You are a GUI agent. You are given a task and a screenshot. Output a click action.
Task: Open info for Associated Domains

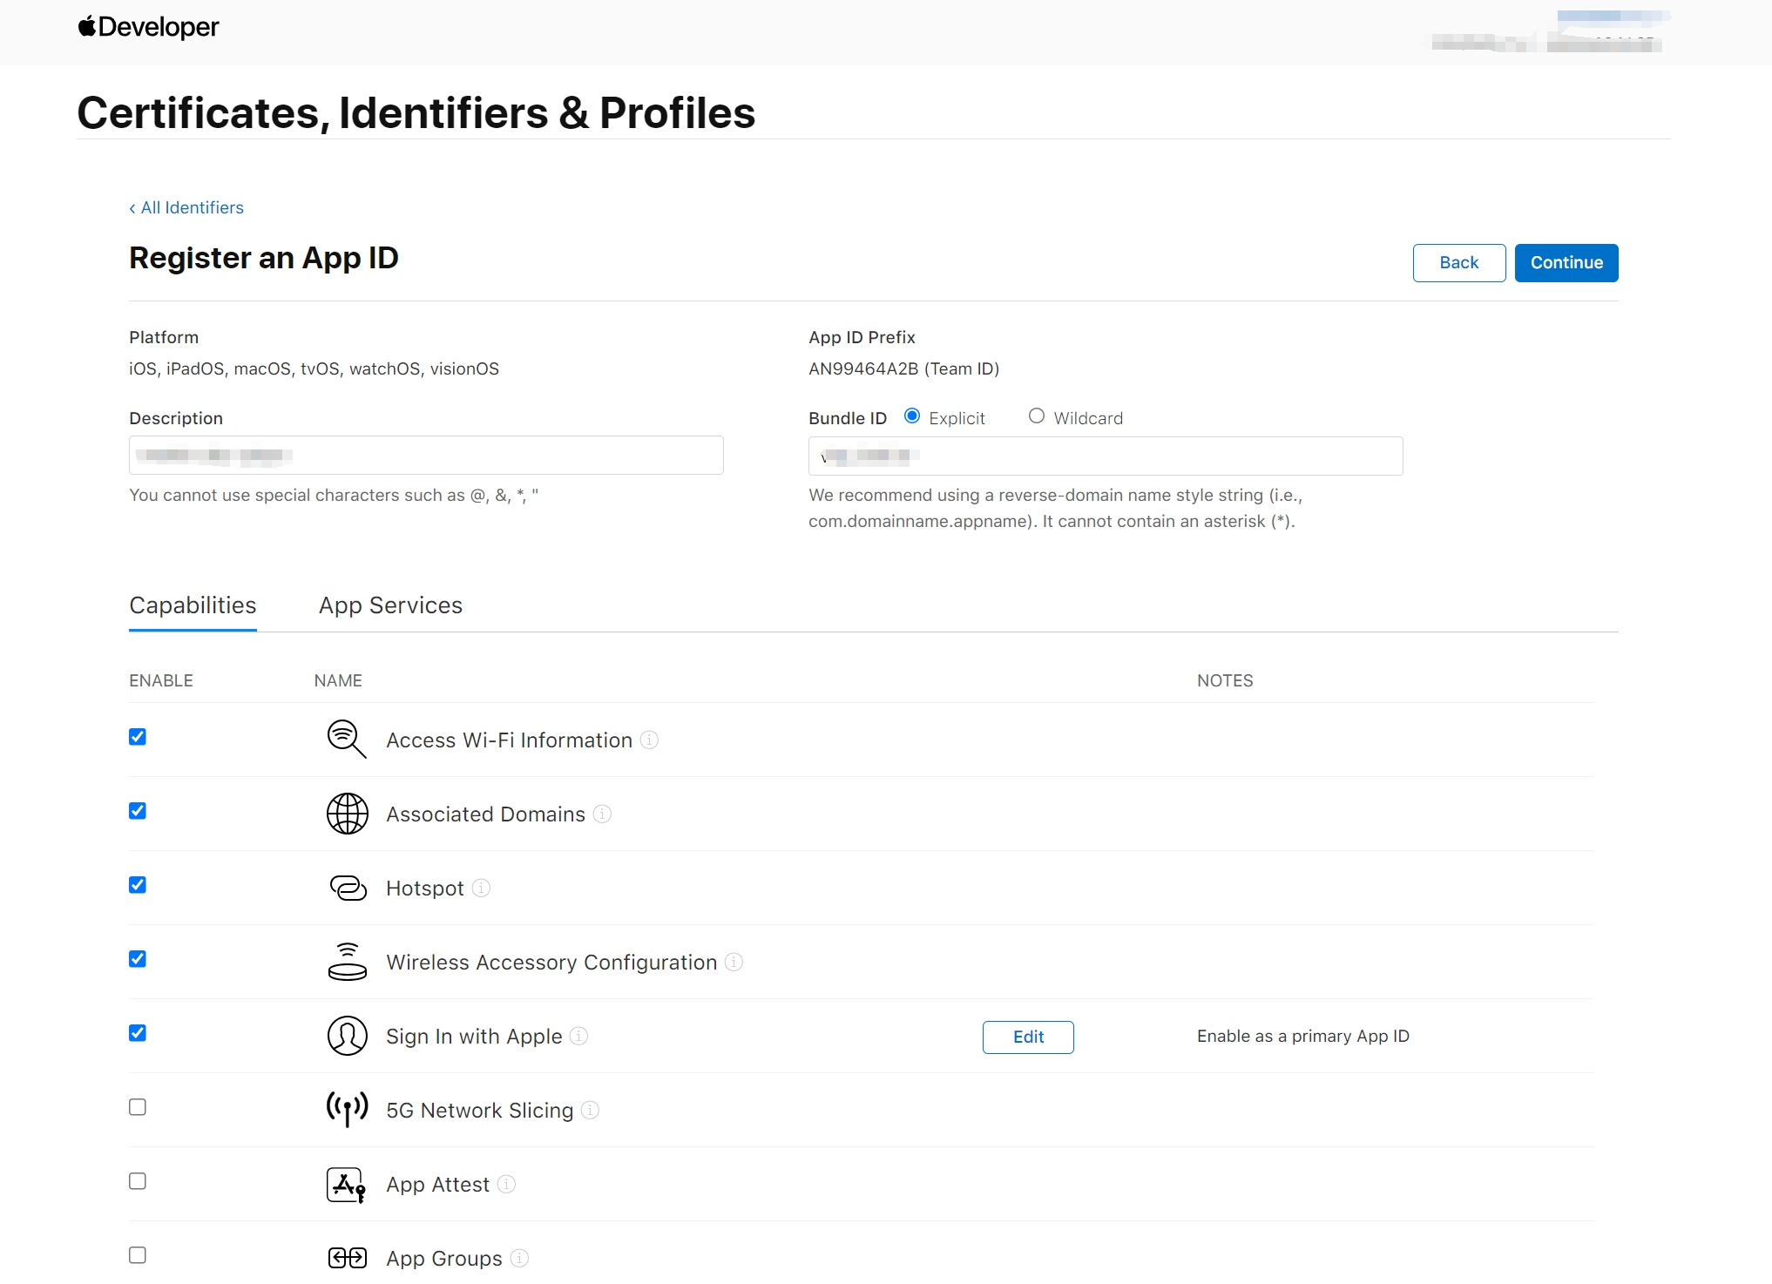(602, 814)
